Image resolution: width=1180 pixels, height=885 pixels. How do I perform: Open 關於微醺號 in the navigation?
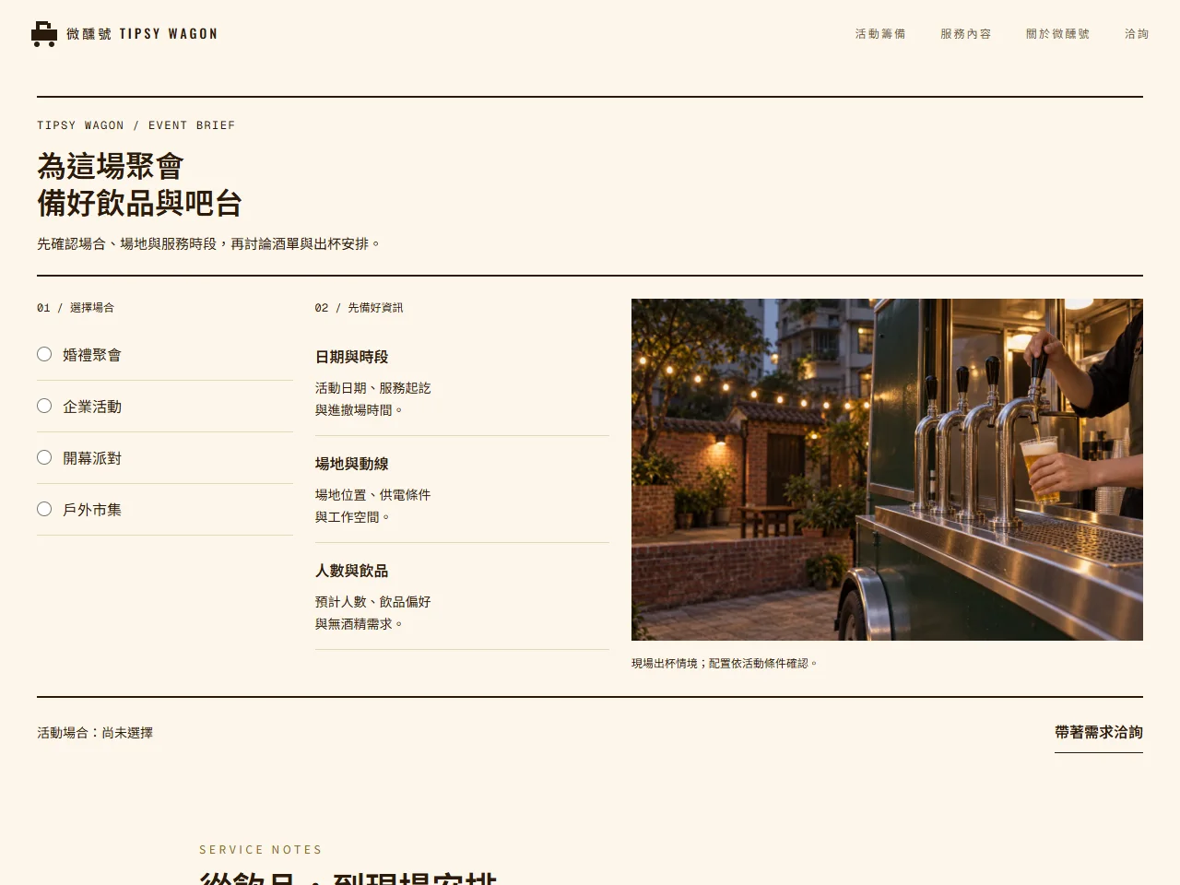click(x=1057, y=34)
